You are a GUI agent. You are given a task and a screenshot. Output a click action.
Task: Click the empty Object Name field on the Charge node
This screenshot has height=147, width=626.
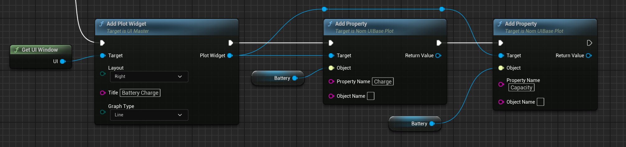(x=370, y=96)
